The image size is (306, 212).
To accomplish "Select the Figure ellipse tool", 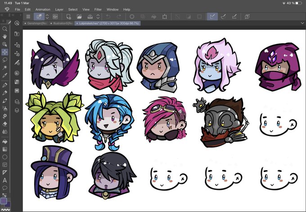I will pyautogui.click(x=4, y=157).
